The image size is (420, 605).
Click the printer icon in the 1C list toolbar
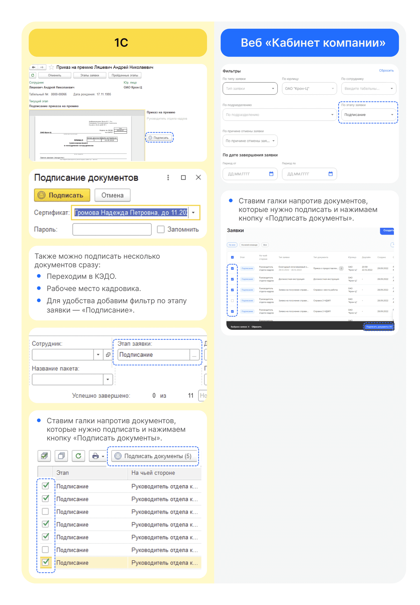tap(95, 456)
